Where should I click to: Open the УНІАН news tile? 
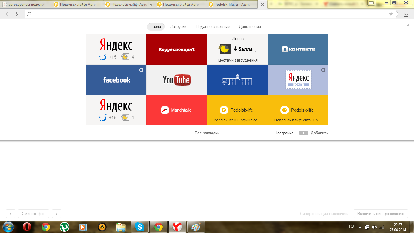[x=237, y=80]
